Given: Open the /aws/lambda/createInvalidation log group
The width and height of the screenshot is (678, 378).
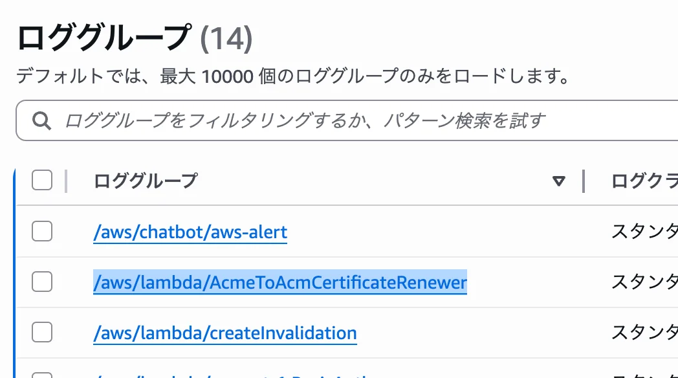Looking at the screenshot, I should (x=225, y=333).
